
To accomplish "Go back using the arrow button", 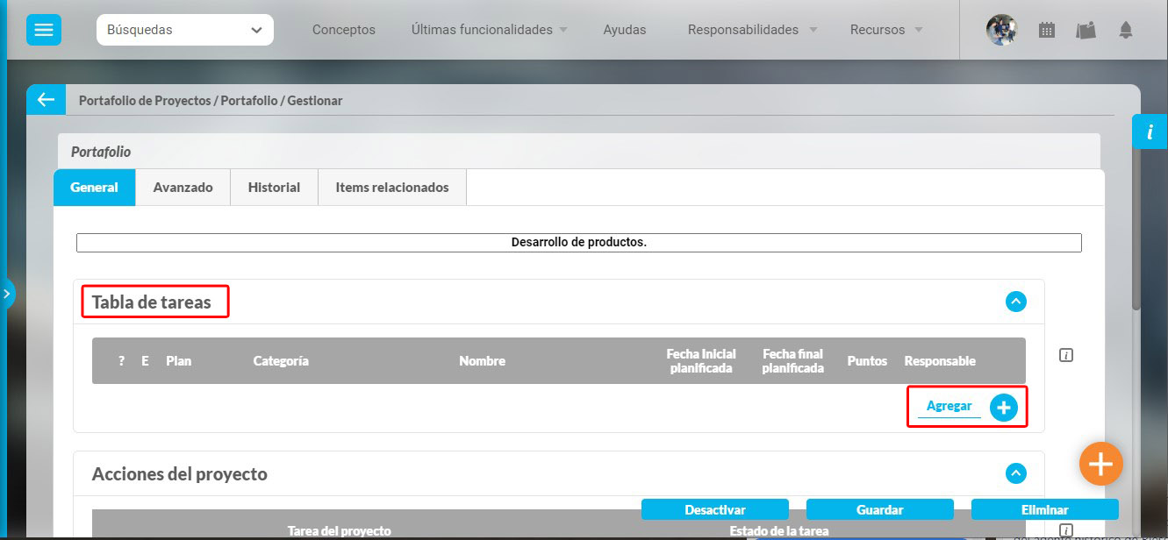I will 46,100.
